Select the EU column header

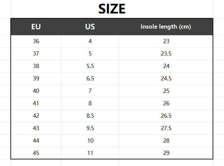pos(36,27)
